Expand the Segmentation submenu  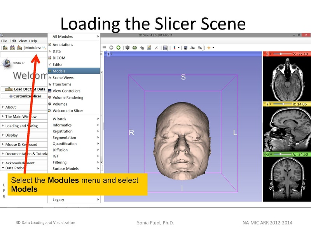pos(74,137)
